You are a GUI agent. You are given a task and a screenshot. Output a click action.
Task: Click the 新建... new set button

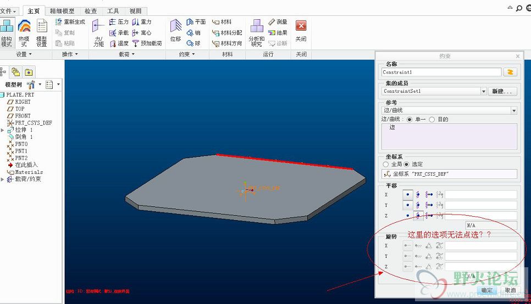502,91
